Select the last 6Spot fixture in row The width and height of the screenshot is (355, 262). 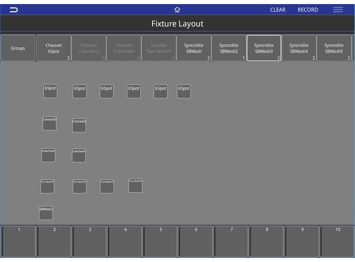(184, 91)
